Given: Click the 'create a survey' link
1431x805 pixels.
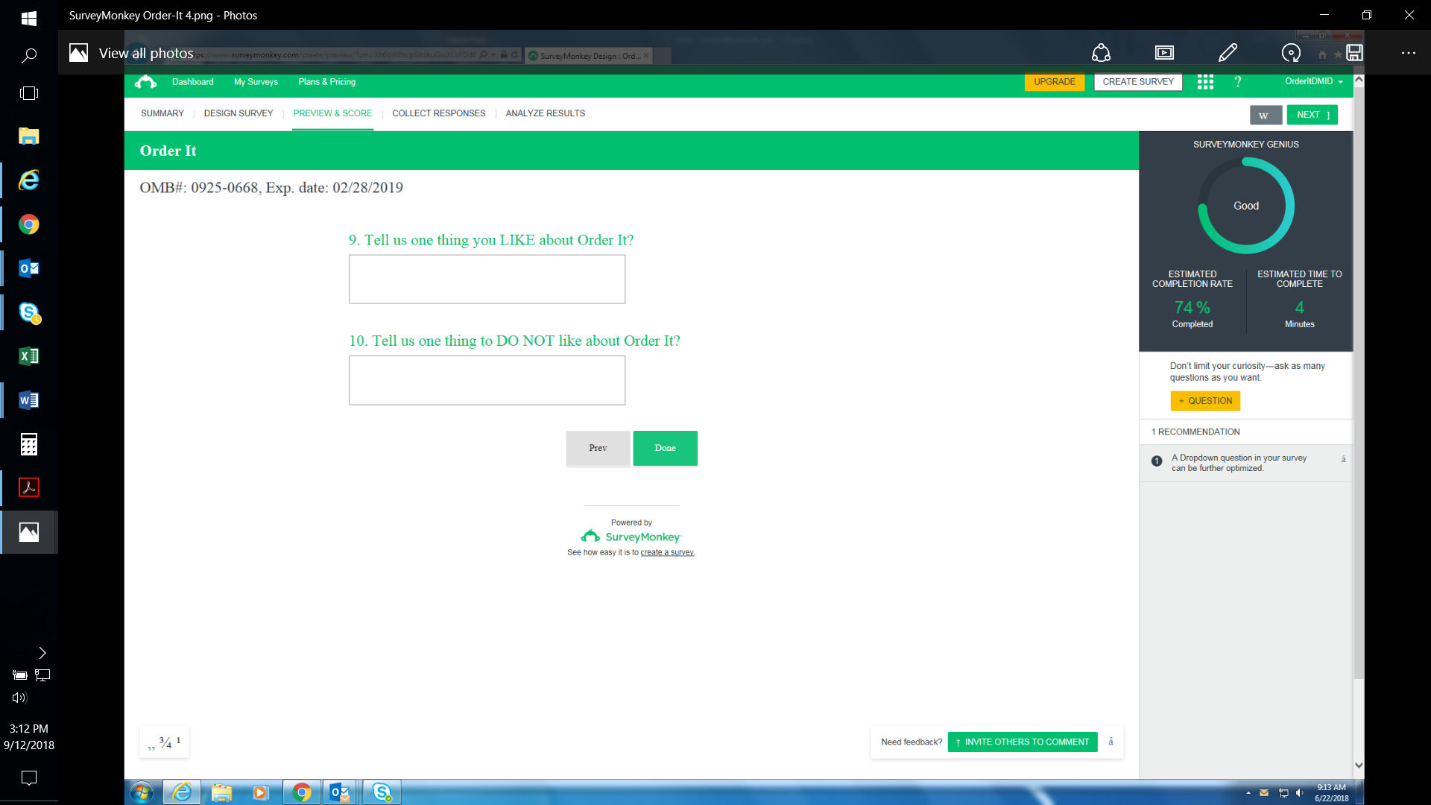Looking at the screenshot, I should [x=666, y=553].
